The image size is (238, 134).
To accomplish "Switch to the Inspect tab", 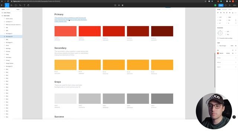I will 230,9.
